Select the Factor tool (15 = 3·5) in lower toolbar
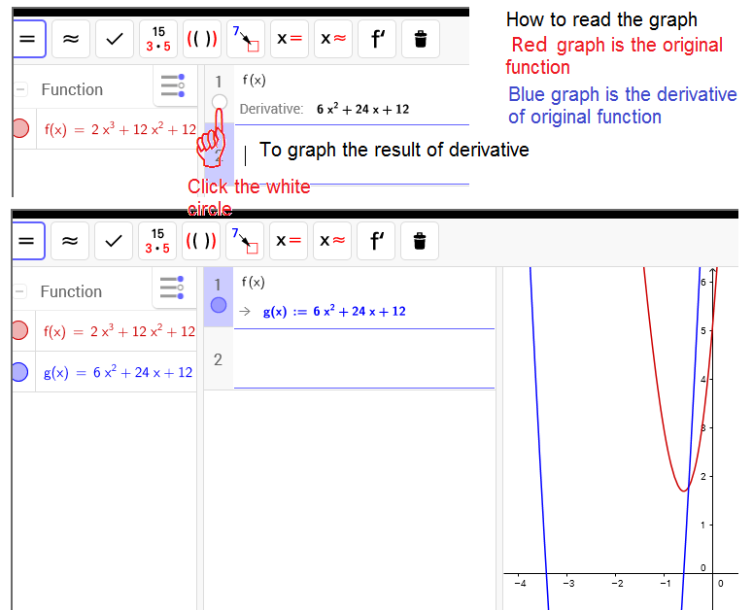The height and width of the screenshot is (610, 753). pyautogui.click(x=158, y=241)
